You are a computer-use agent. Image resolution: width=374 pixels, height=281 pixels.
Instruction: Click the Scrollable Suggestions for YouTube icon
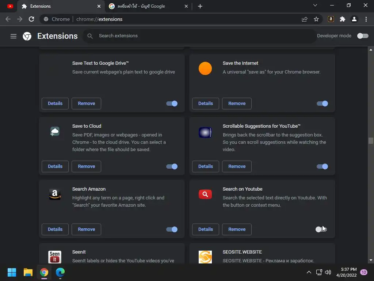tap(205, 132)
